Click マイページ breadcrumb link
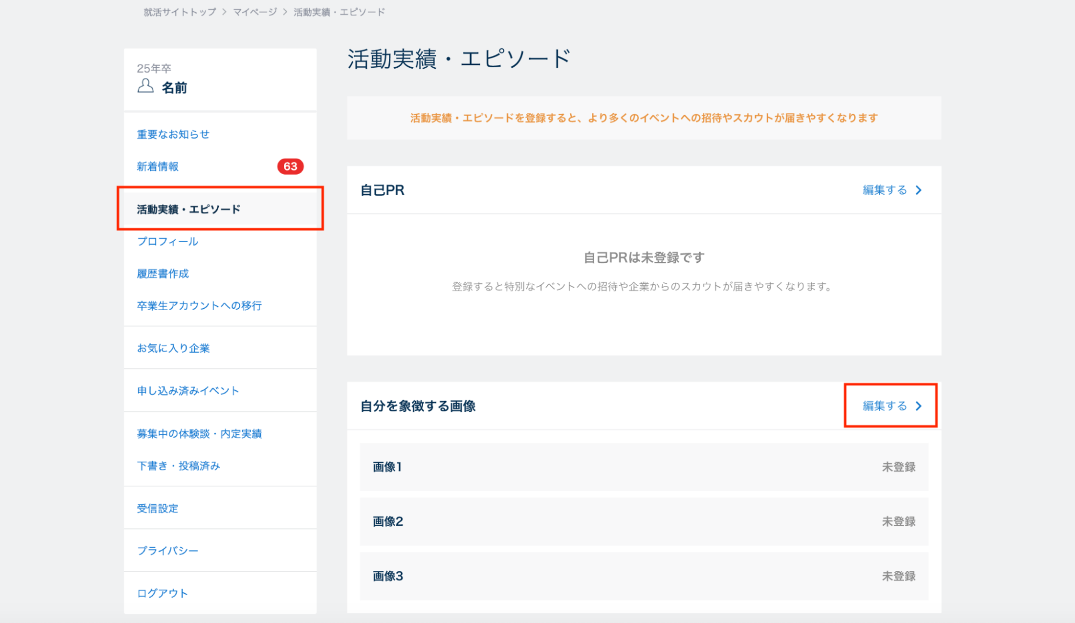The width and height of the screenshot is (1075, 623). click(x=255, y=12)
